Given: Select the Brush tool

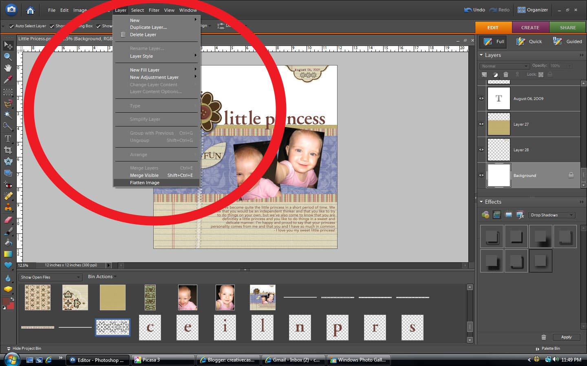Looking at the screenshot, I should coord(8,231).
